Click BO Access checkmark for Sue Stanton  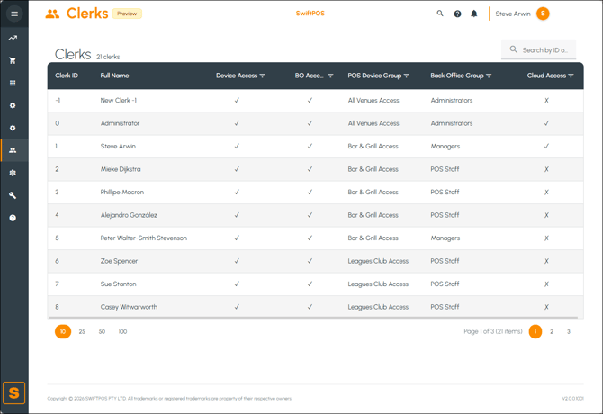[310, 284]
